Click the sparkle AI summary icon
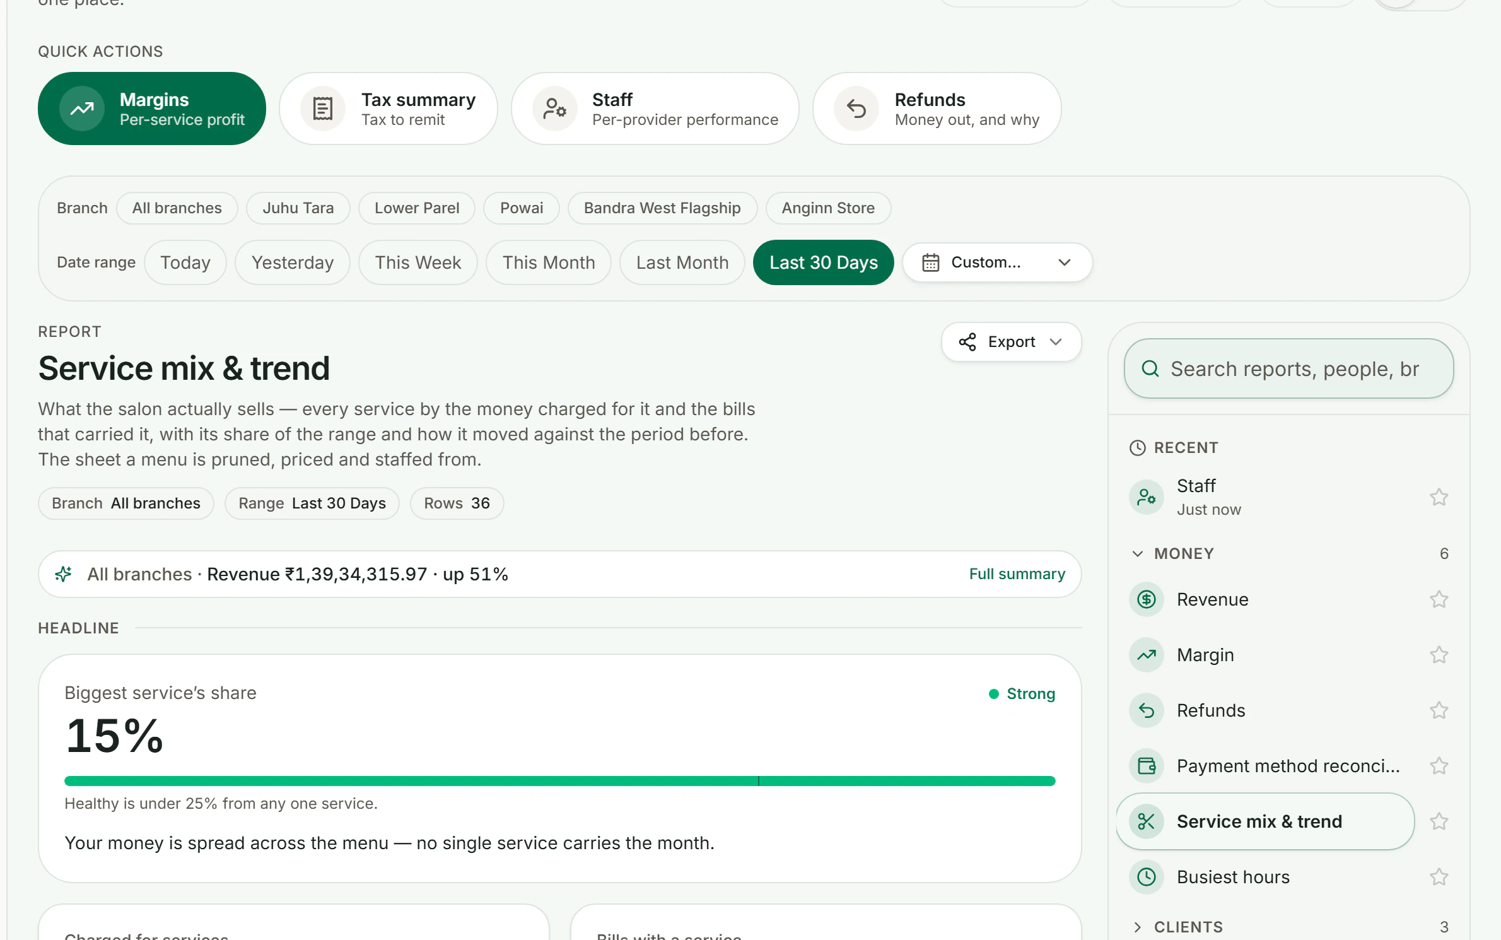Viewport: 1501px width, 940px height. pos(63,574)
